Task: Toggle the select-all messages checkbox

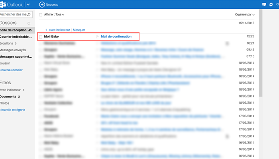Action: tap(41, 15)
